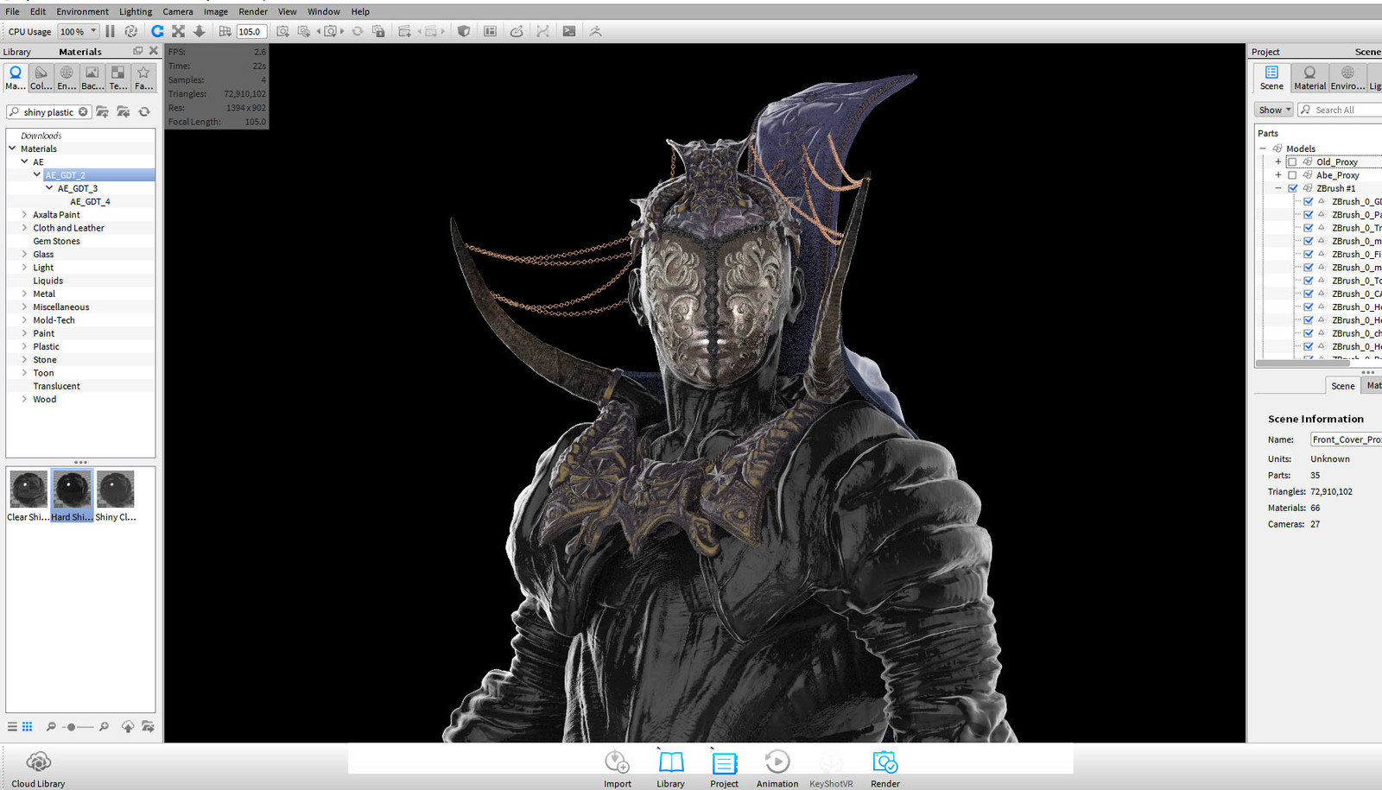The image size is (1382, 790).
Task: Expand the Axalta Paint folder
Action: [x=24, y=214]
